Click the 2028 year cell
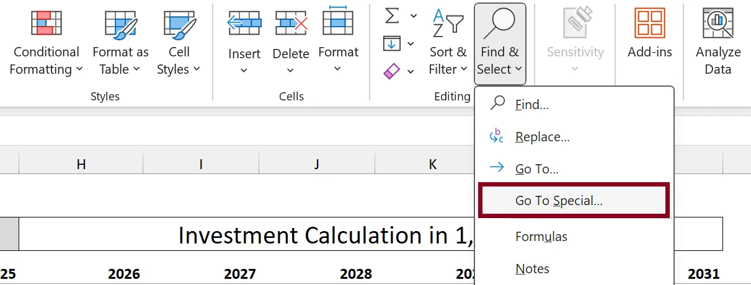Screen dimensions: 751x285 (356, 274)
